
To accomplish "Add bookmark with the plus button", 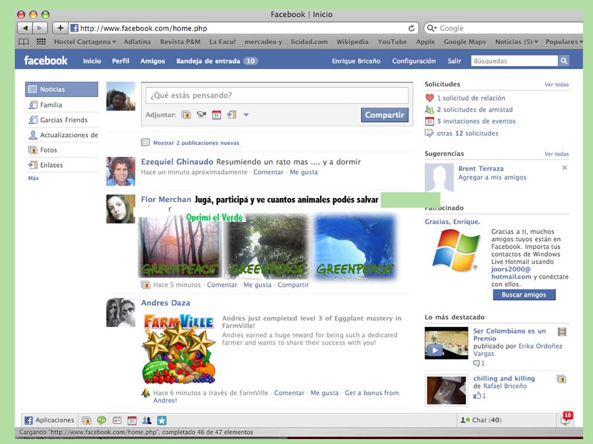I will [60, 28].
